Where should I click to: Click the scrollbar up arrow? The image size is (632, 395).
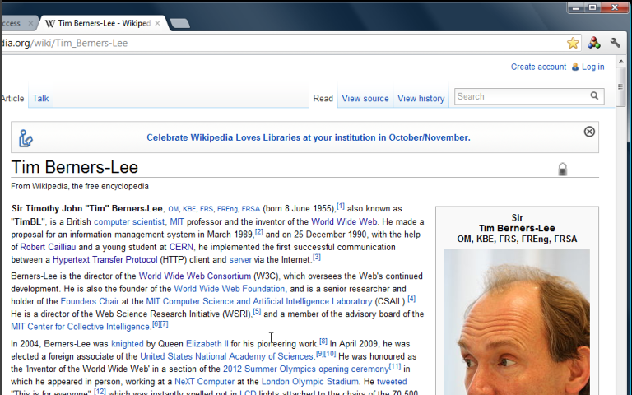(620, 61)
